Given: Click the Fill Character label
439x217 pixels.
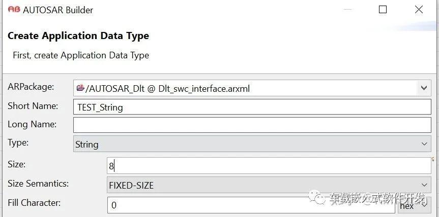Looking at the screenshot, I should (34, 202).
